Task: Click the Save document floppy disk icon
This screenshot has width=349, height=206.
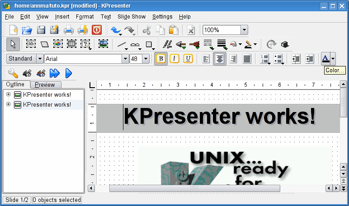Action: [x=41, y=30]
